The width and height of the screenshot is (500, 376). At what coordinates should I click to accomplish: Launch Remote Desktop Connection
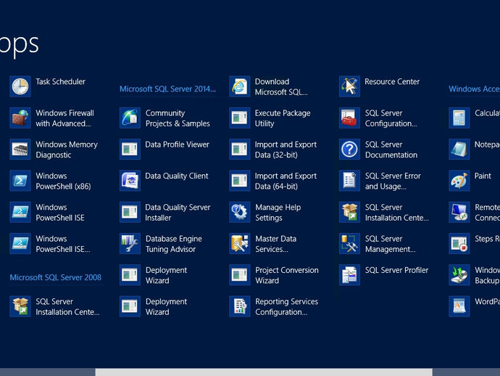(474, 212)
